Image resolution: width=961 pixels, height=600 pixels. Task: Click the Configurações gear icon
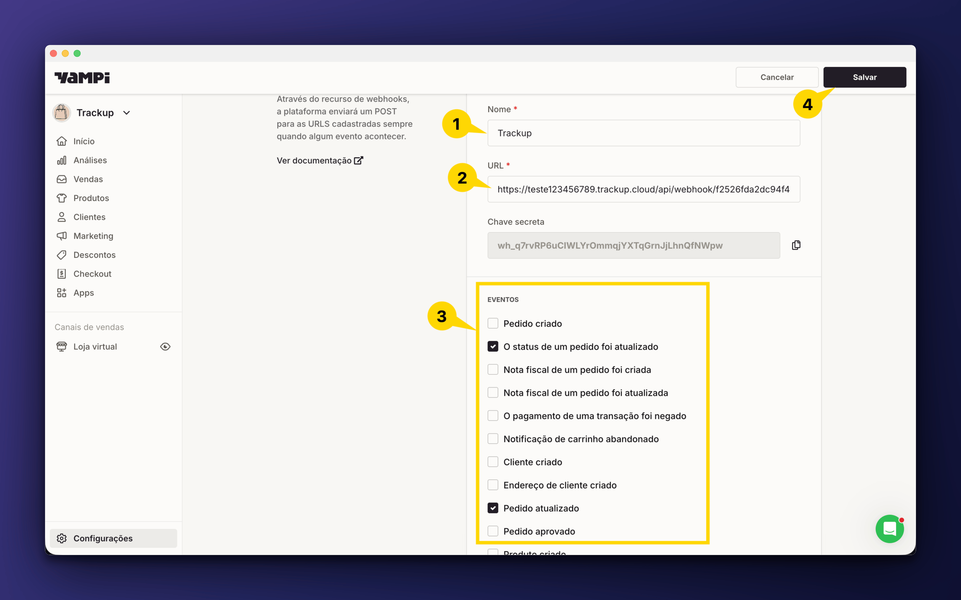(x=62, y=538)
